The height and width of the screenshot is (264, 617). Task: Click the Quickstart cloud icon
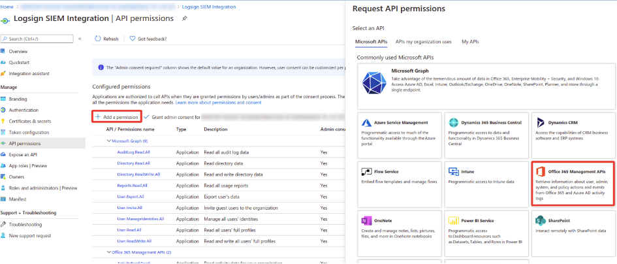[3, 62]
